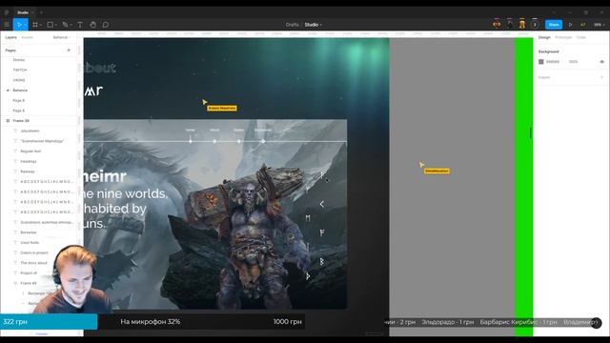Select the Frame tool
This screenshot has height=343, width=610.
click(x=35, y=25)
